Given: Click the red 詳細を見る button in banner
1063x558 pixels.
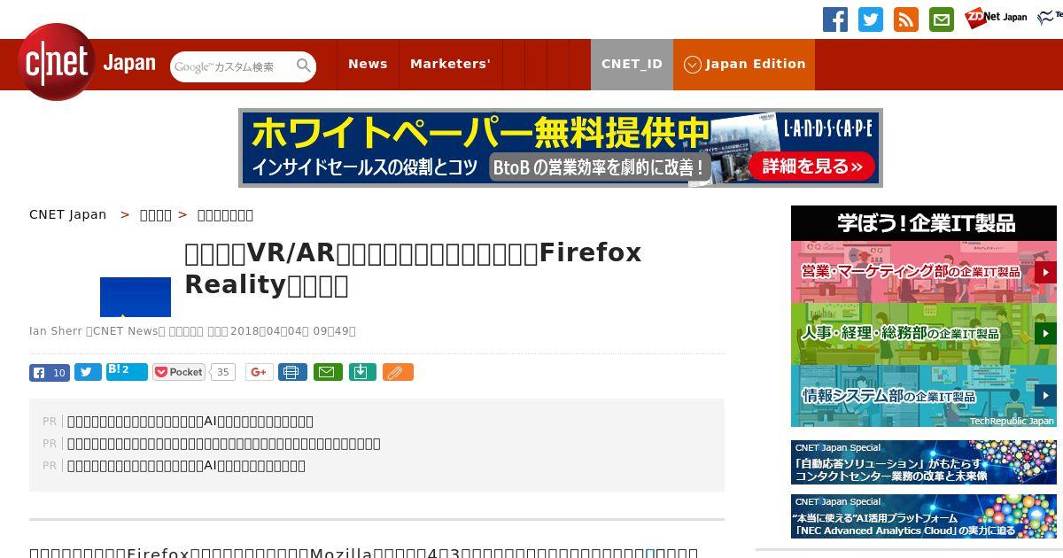Looking at the screenshot, I should point(811,166).
